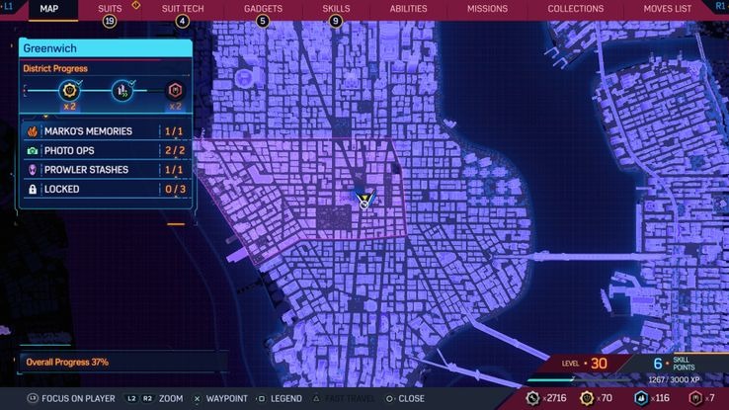This screenshot has width=729, height=410.
Task: Go to the Collections tab
Action: tap(575, 9)
